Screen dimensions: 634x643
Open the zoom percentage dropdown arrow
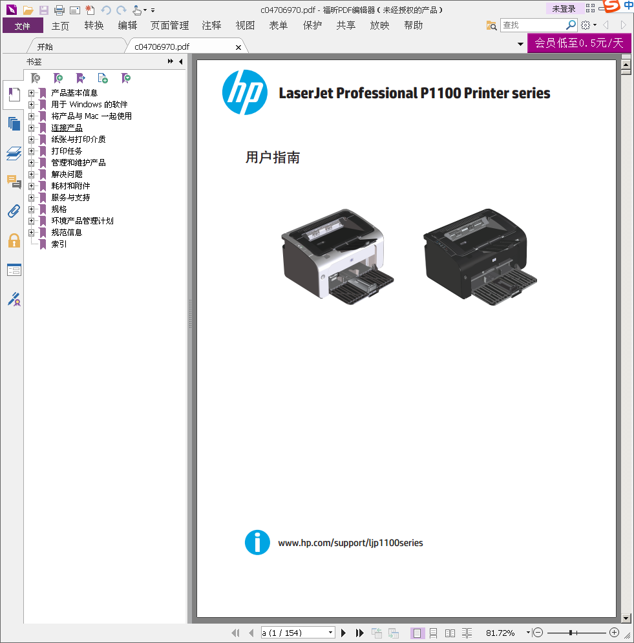pyautogui.click(x=528, y=633)
